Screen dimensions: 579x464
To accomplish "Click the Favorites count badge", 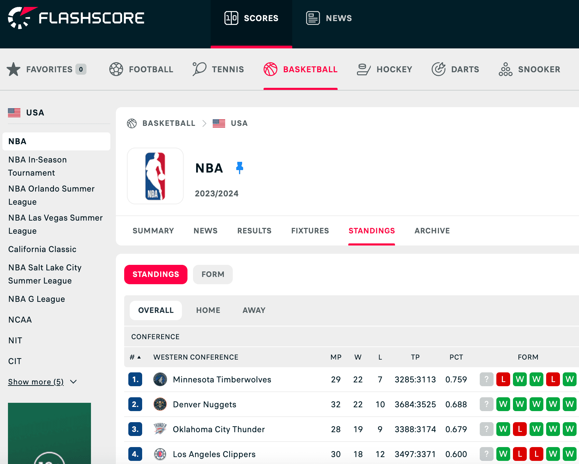I will pyautogui.click(x=81, y=69).
